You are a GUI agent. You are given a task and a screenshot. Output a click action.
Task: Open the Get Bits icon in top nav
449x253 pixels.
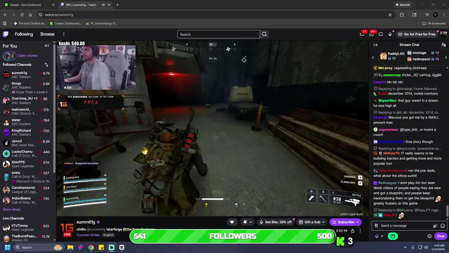click(390, 34)
